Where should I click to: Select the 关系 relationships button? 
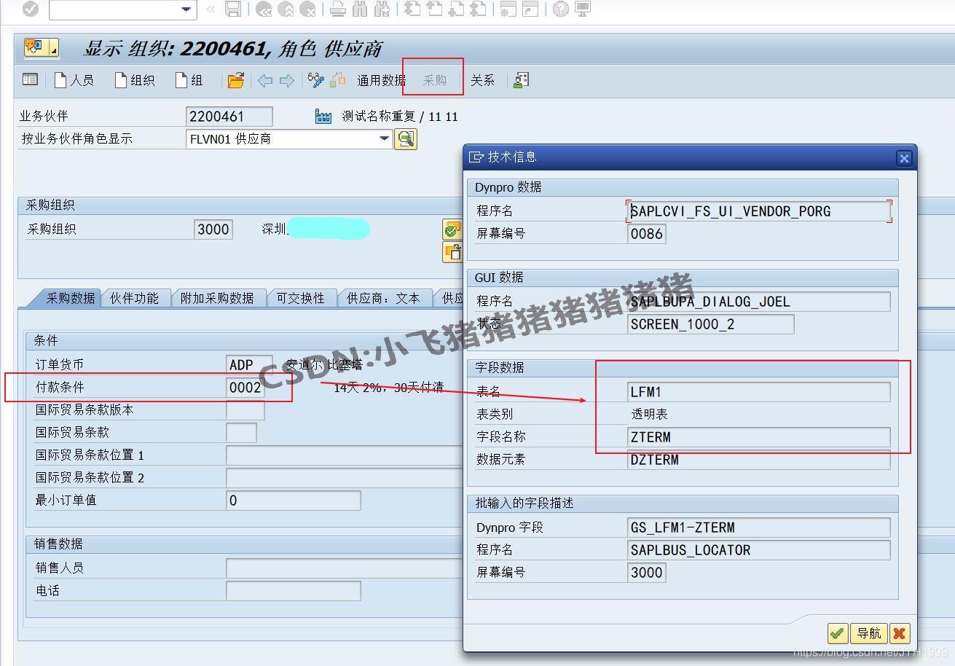pyautogui.click(x=482, y=80)
